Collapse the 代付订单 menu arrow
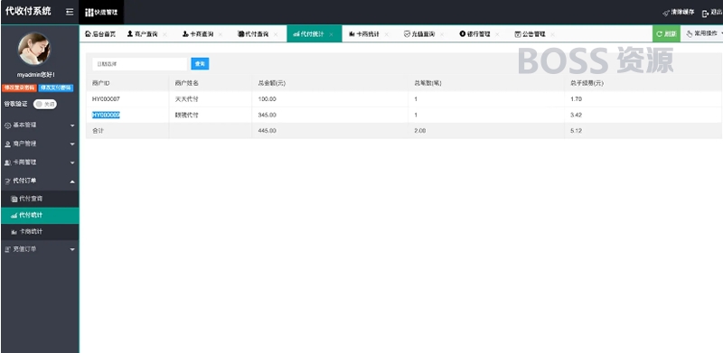Viewport: 723px width, 353px height. pyautogui.click(x=72, y=181)
